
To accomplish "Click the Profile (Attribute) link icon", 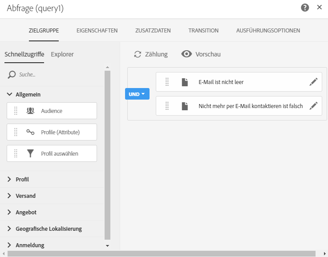I will [x=30, y=132].
